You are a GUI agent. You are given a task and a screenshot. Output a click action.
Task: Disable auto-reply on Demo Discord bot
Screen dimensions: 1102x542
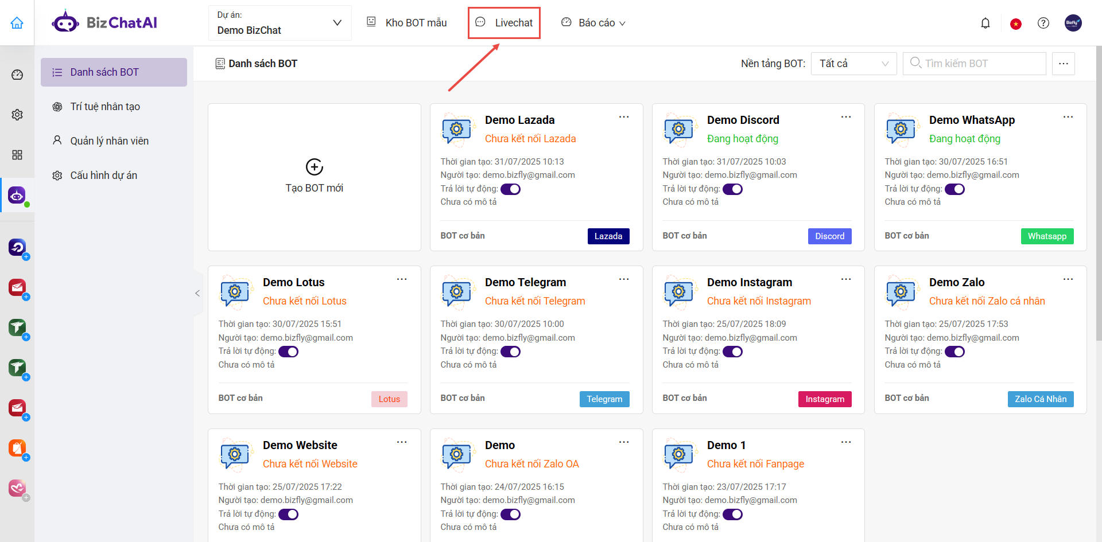[x=732, y=189]
